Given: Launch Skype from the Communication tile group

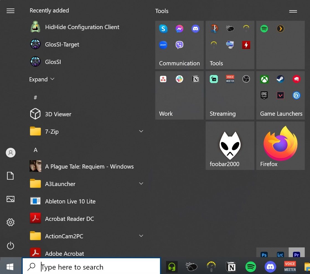Looking at the screenshot, I should [x=163, y=29].
